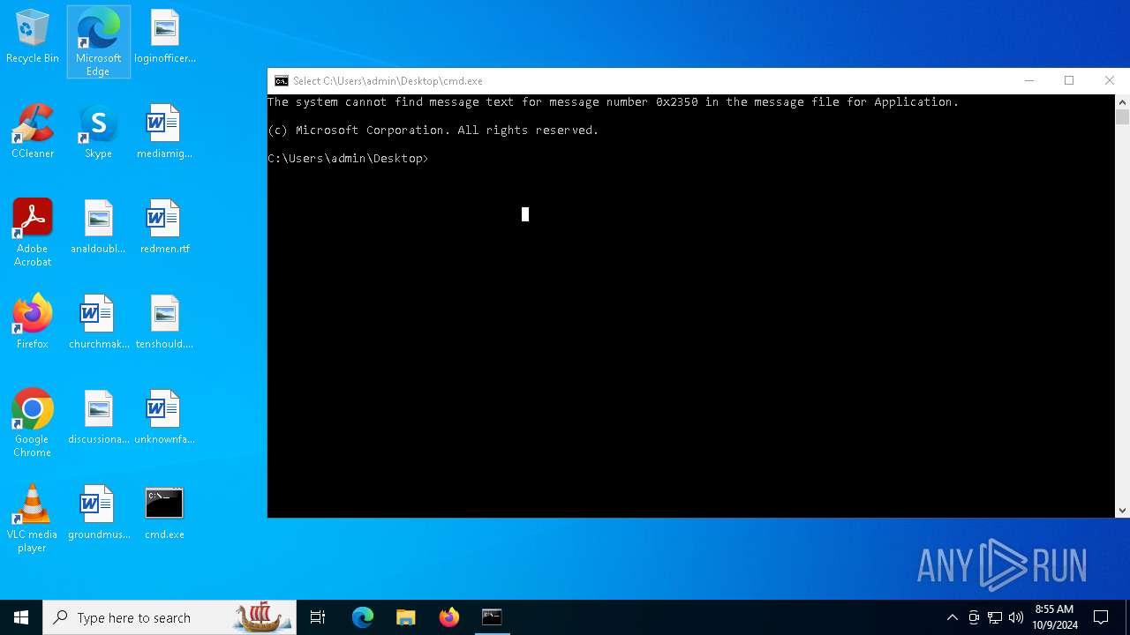
Task: Open the volume control tray icon
Action: point(1016,617)
